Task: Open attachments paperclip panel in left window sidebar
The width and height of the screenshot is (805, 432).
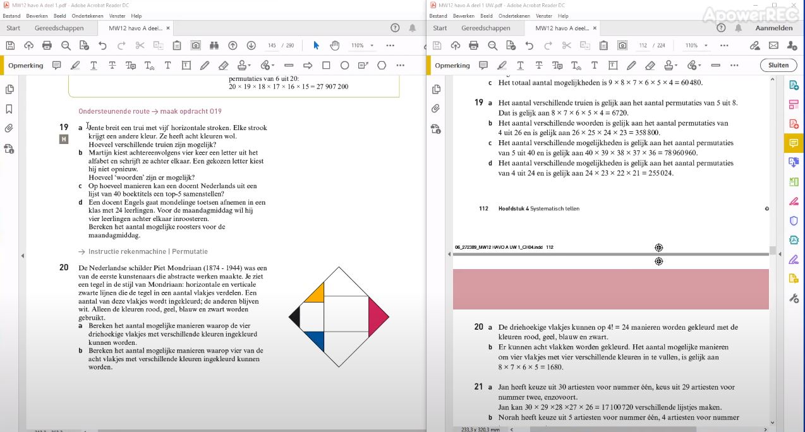Action: pos(9,128)
